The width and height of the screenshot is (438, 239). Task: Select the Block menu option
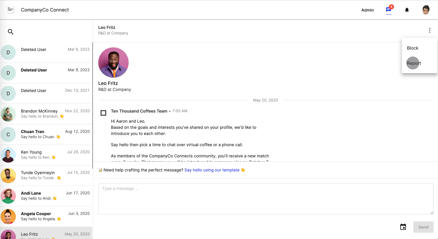point(419,48)
